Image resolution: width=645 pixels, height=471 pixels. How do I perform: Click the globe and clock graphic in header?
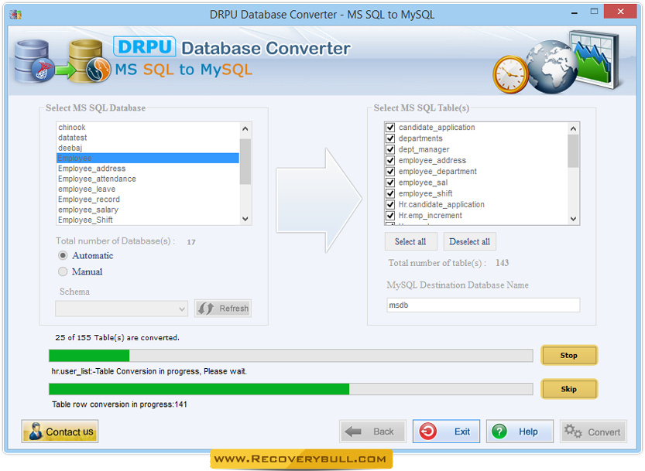click(x=556, y=62)
